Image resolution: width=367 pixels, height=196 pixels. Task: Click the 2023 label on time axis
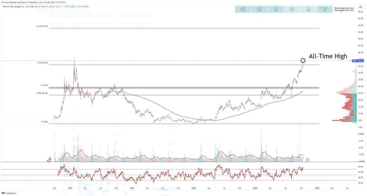[194, 188]
